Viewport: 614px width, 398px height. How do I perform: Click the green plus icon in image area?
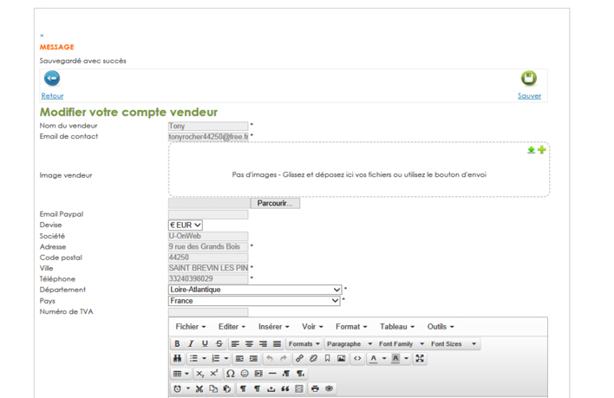point(541,149)
